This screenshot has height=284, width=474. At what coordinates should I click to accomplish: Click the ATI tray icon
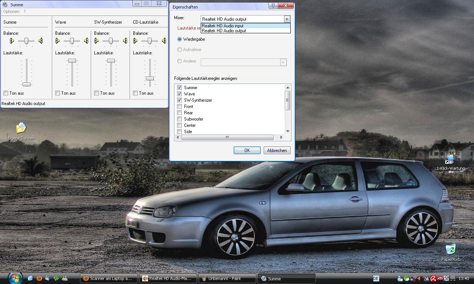click(440, 278)
